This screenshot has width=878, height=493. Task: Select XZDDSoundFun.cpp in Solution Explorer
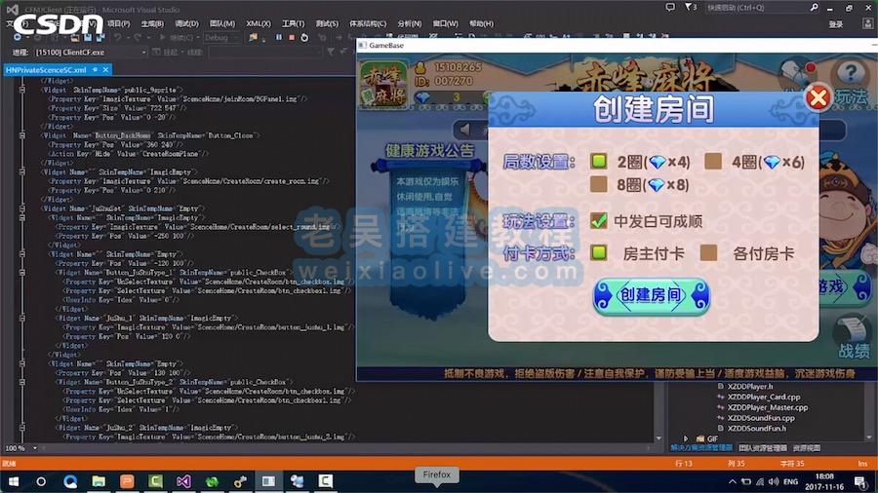[x=761, y=418]
